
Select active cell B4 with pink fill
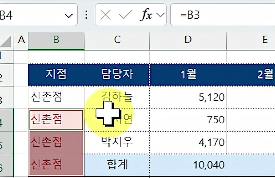(x=56, y=120)
